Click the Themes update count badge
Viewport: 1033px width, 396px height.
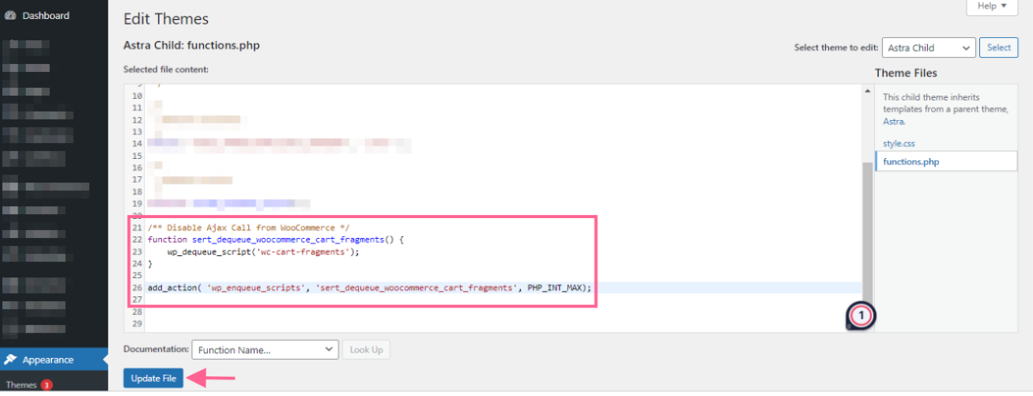(x=47, y=385)
